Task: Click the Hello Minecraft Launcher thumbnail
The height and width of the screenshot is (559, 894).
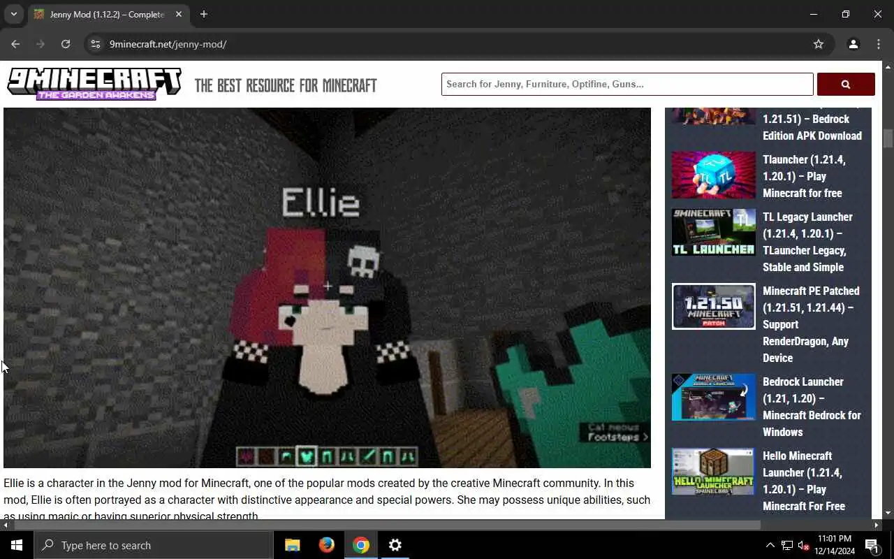Action: [713, 471]
